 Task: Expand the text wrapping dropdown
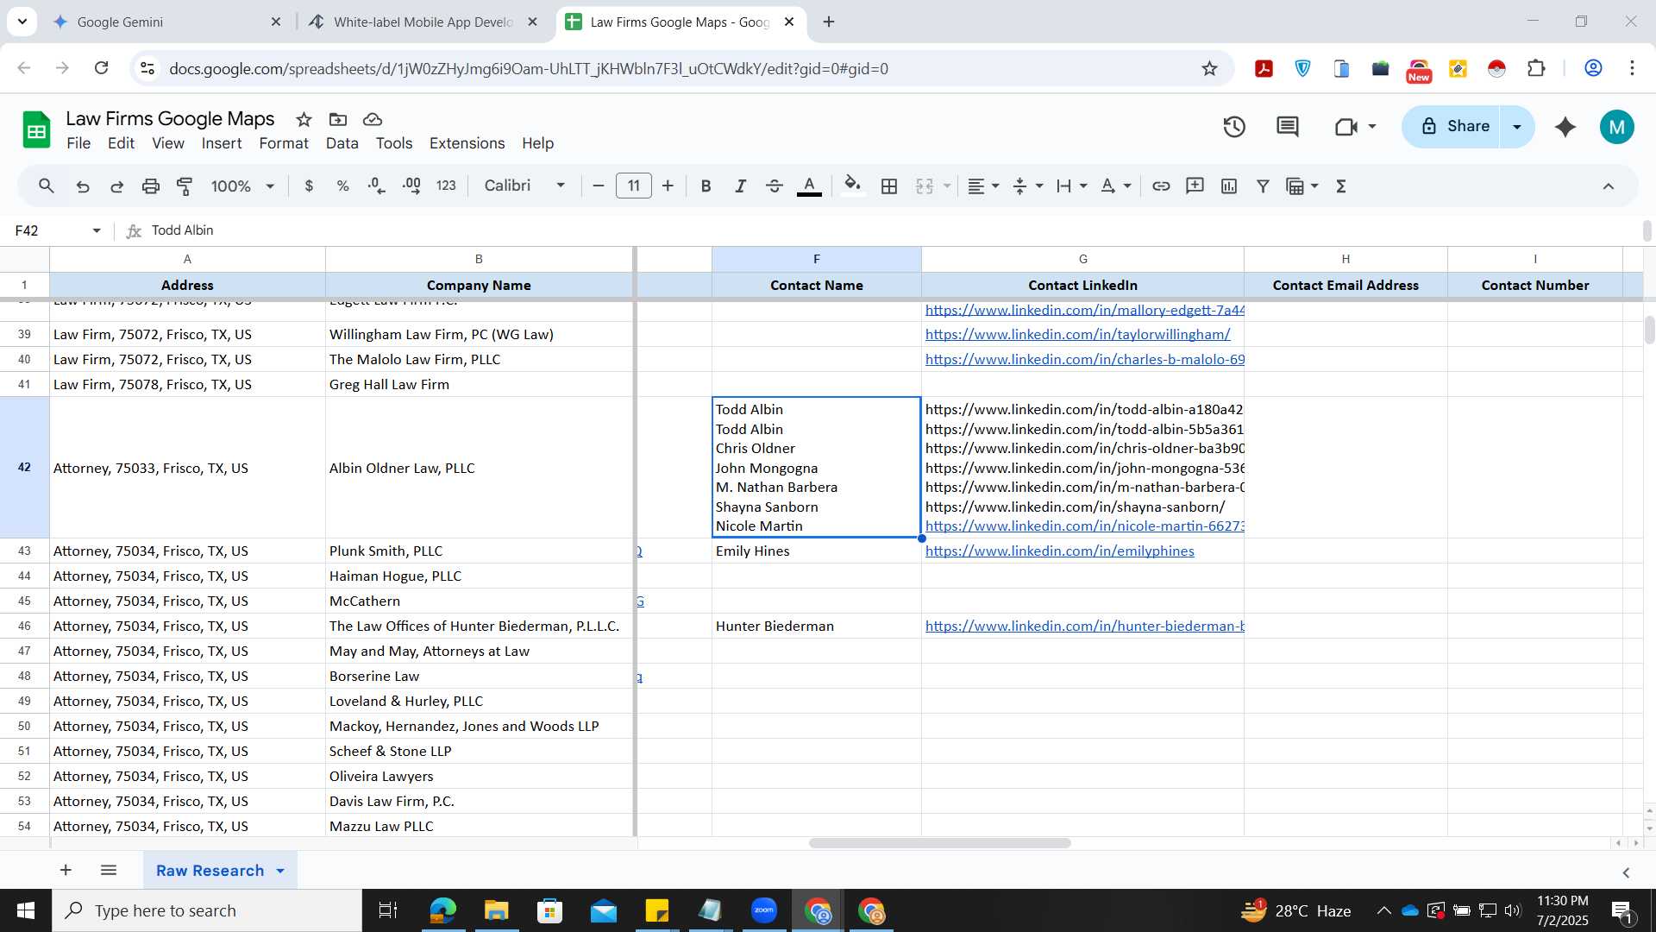coord(1083,186)
